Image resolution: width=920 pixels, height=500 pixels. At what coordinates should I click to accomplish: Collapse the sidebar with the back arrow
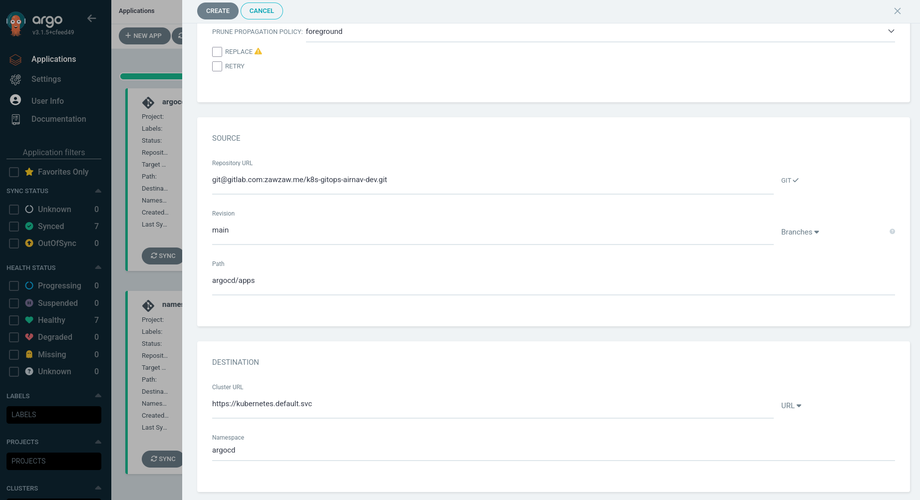coord(92,18)
